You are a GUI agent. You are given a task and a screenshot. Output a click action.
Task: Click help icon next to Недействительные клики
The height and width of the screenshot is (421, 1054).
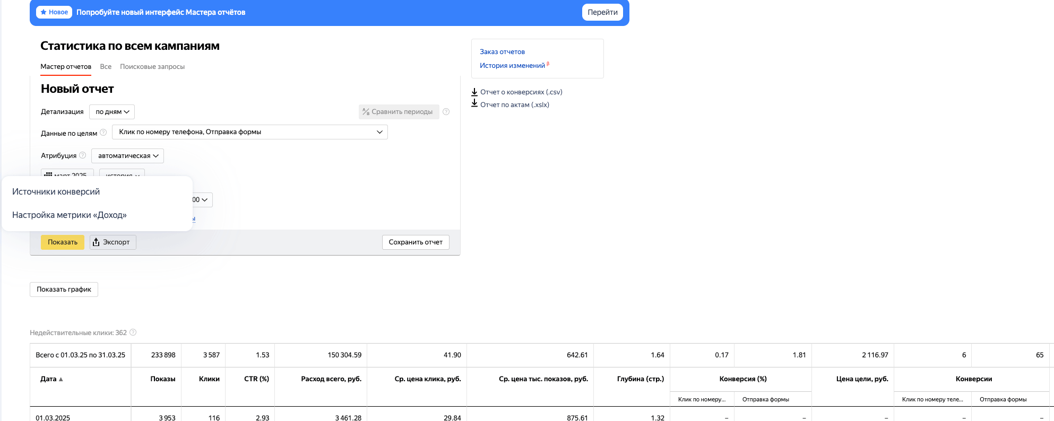pos(133,332)
